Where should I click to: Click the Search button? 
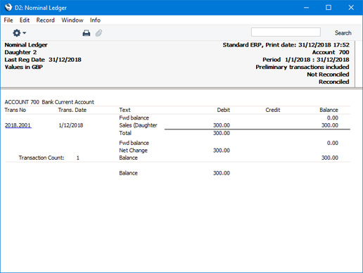click(343, 33)
